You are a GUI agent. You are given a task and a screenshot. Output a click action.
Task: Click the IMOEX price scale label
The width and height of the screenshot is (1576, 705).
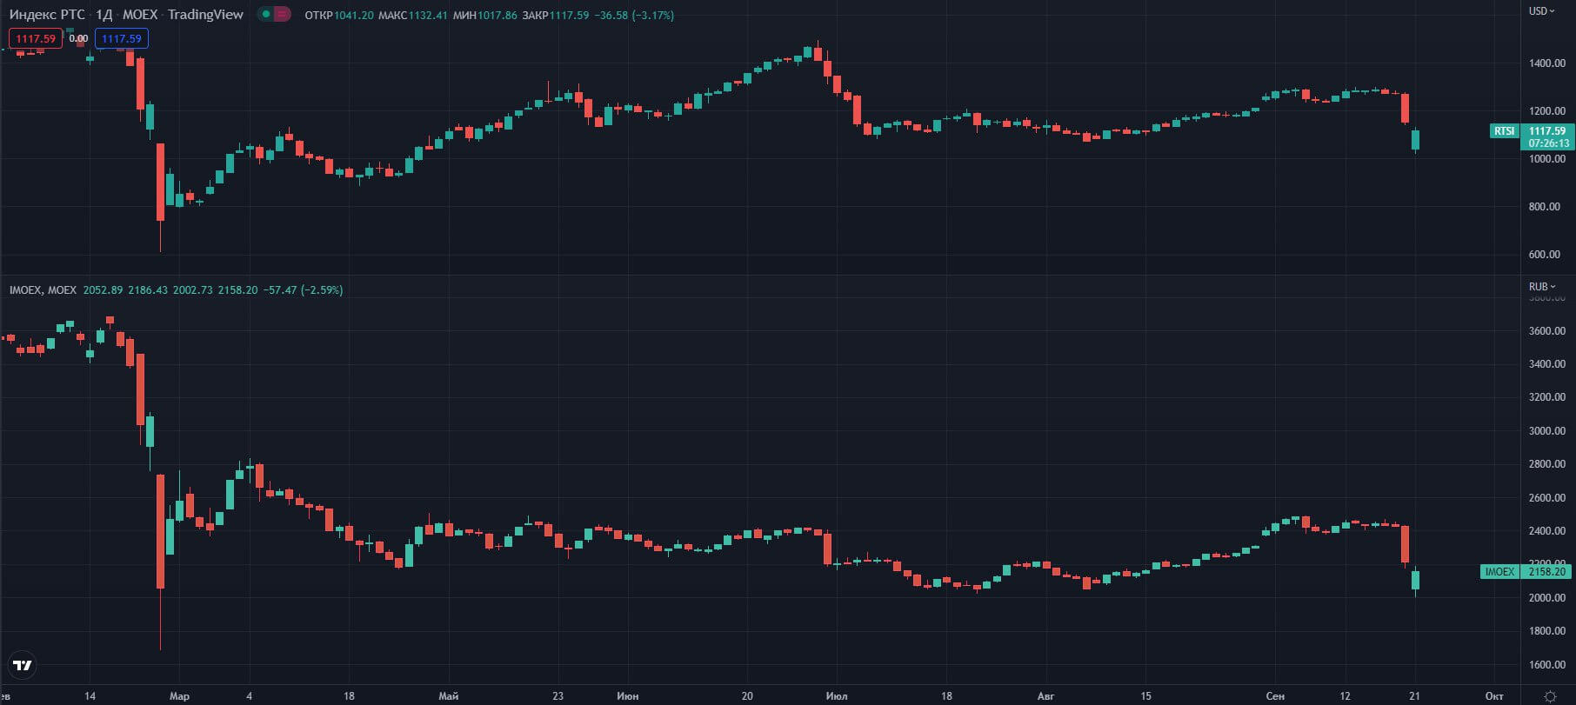[x=1499, y=571]
